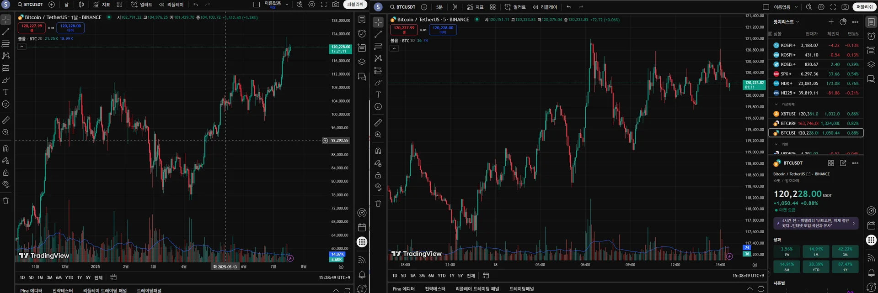This screenshot has width=878, height=293.
Task: Click the blue 120,228.00 buy button in the right window
Action: 443,30
